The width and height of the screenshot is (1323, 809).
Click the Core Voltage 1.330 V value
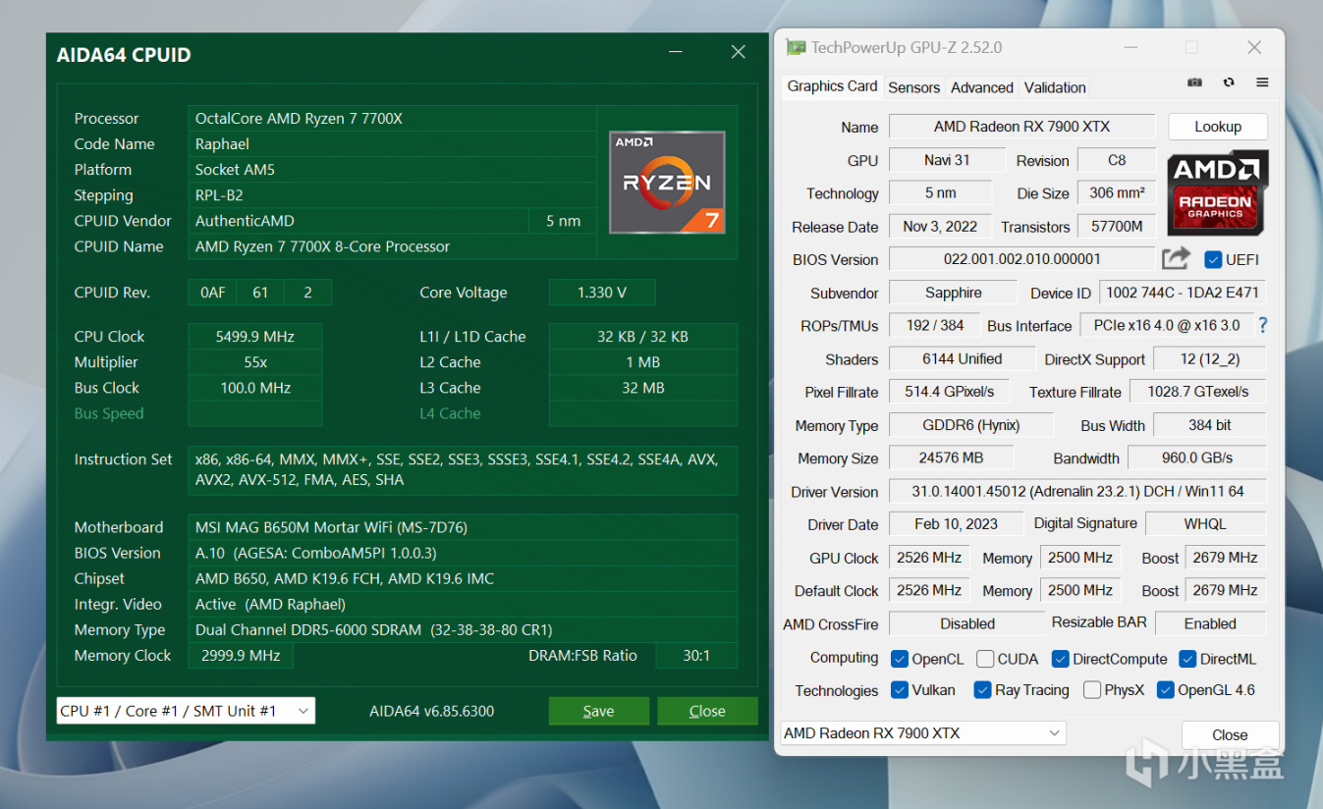coord(602,293)
